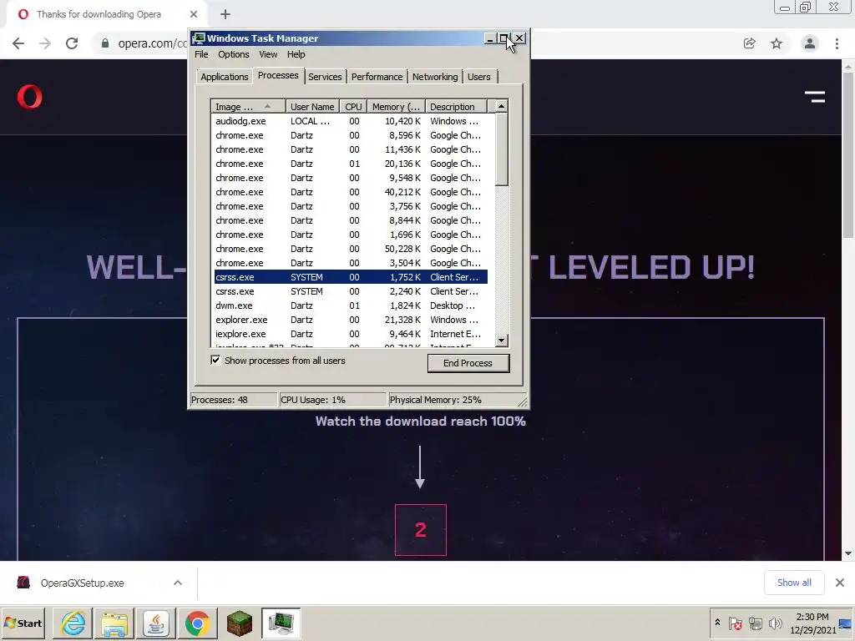Select the audiodg.exe process row

[x=352, y=121]
